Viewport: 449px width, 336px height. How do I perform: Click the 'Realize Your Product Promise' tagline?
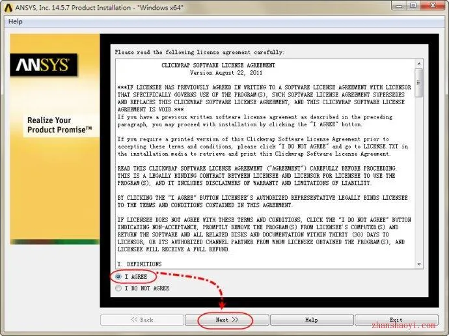point(60,125)
